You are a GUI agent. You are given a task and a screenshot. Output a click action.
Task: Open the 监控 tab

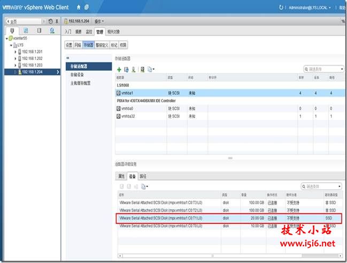pos(89,32)
